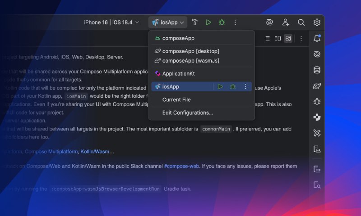This screenshot has width=361, height=216.
Task: Open Database tool window
Action: (x=317, y=70)
